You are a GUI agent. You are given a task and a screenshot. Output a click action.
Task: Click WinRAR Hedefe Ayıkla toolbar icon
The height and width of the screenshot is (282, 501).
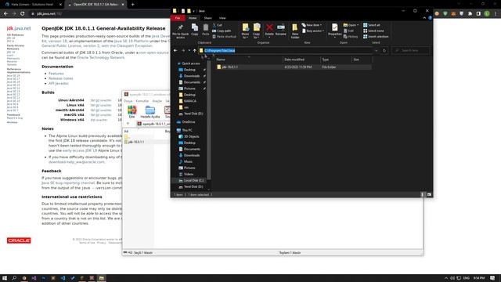click(x=150, y=111)
